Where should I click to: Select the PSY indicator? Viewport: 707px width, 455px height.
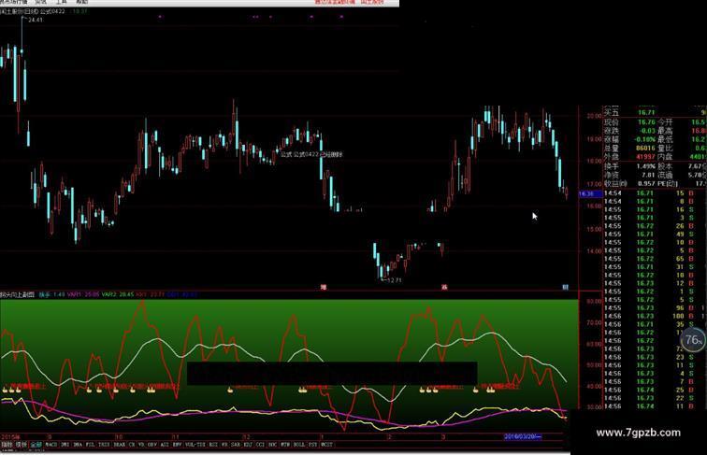(x=313, y=445)
